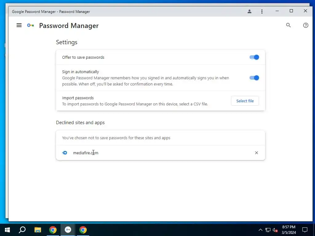Minimize the Password Manager window
This screenshot has width=315, height=236.
pyautogui.click(x=277, y=11)
